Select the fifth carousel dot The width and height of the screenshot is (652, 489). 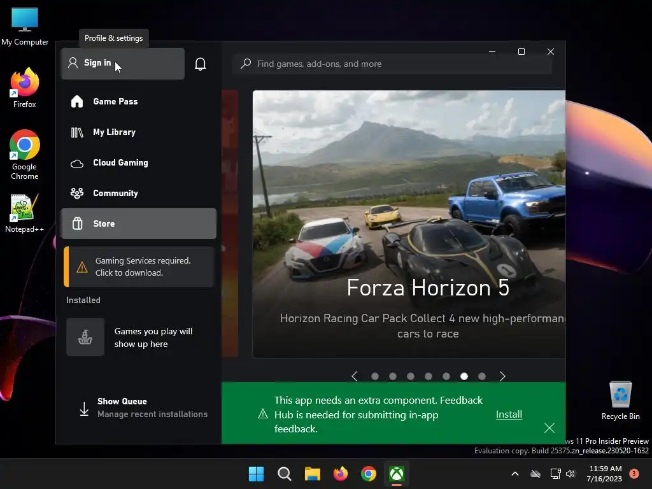[x=446, y=376]
